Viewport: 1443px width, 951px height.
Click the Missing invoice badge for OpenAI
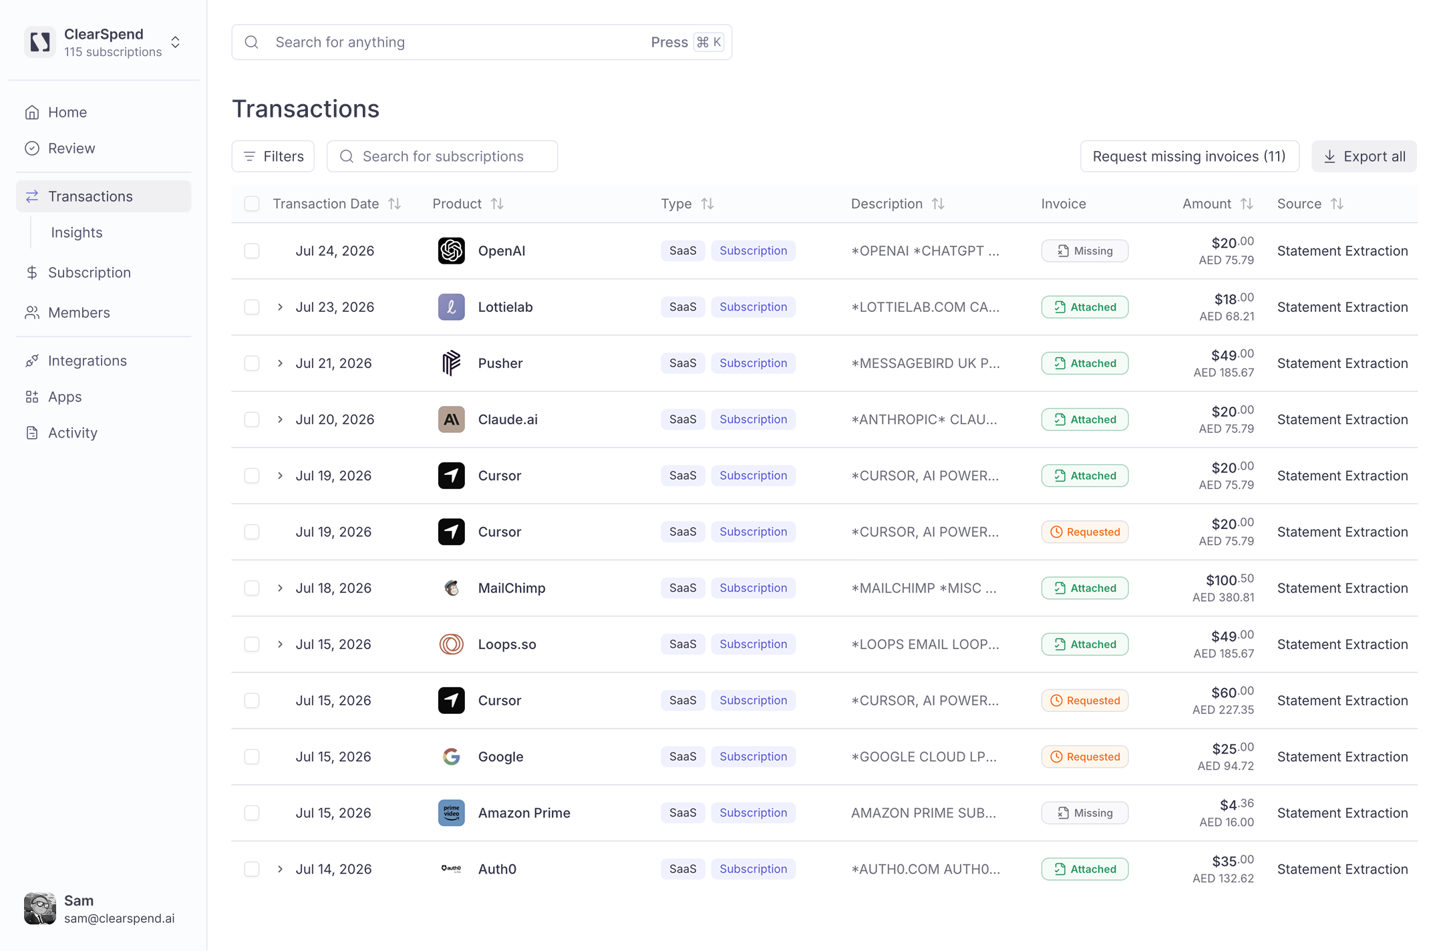[x=1084, y=251]
